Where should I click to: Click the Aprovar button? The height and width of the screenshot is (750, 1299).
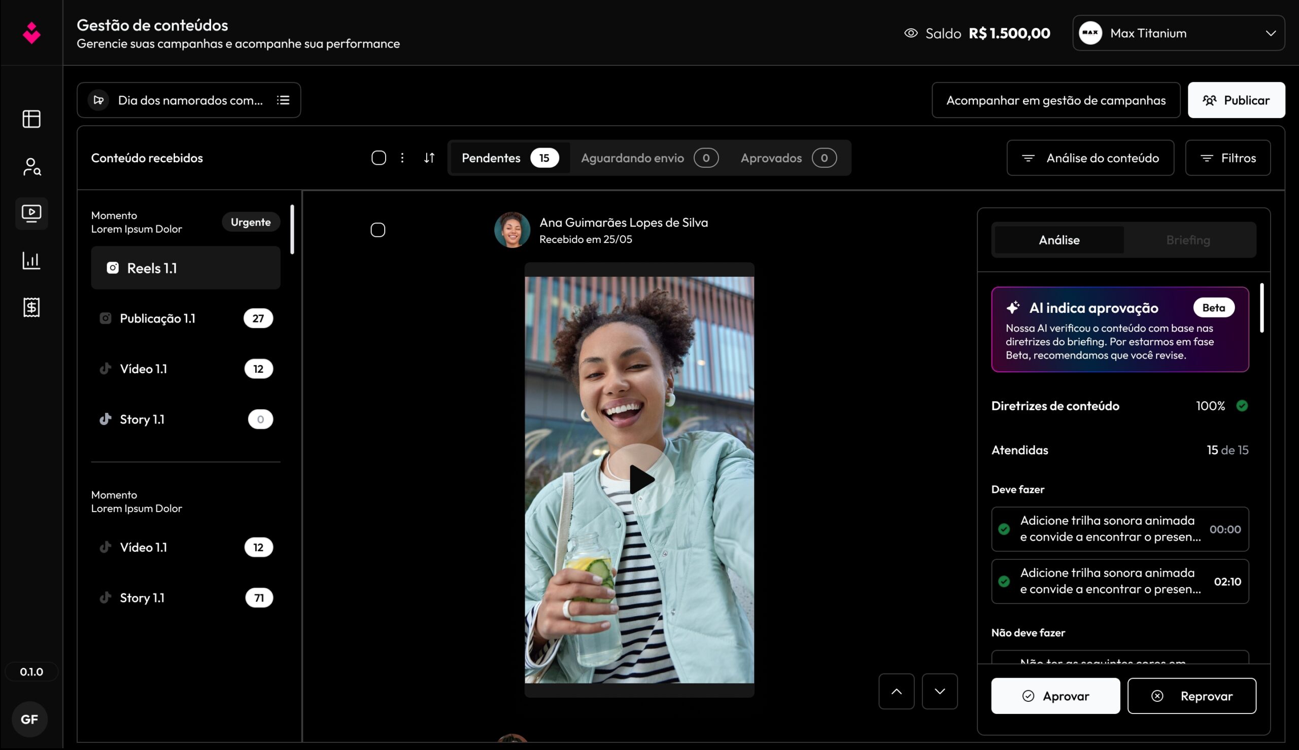[1055, 696]
